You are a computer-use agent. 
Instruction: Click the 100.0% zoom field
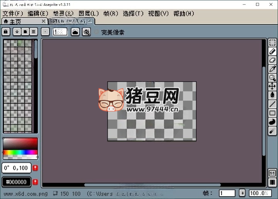(260, 193)
